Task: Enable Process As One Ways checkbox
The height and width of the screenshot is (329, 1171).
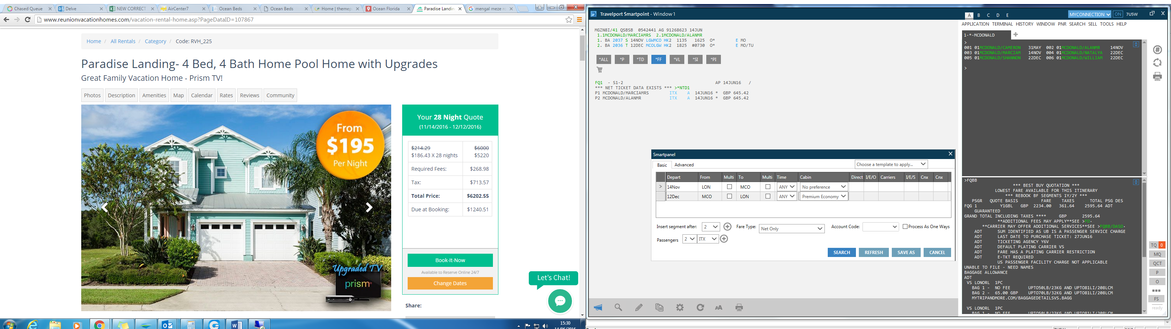Action: (905, 226)
